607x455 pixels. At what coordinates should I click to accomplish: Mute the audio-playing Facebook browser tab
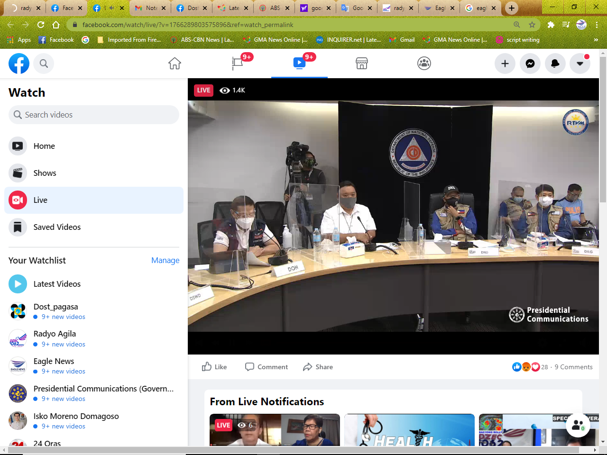tap(111, 8)
